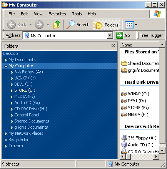Expand STORE (E:) in the tree
The height and width of the screenshot is (169, 167).
point(12,91)
